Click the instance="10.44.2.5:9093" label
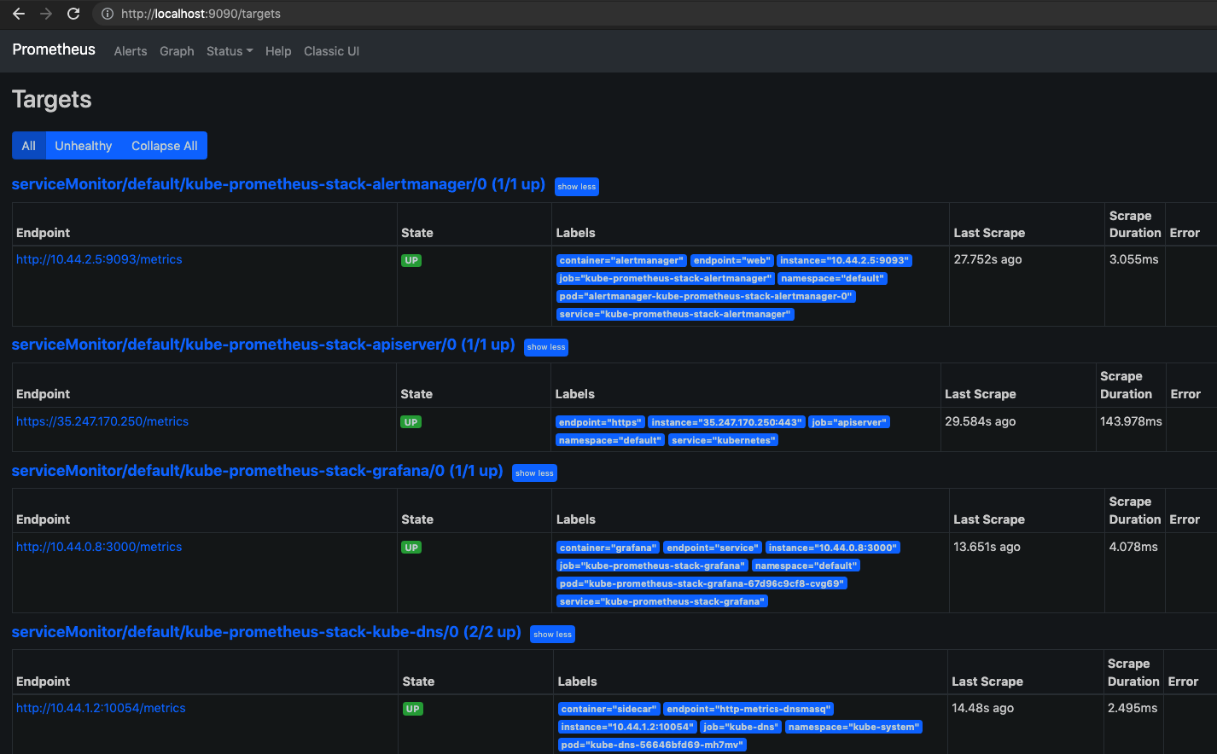Viewport: 1217px width, 754px height. point(845,261)
